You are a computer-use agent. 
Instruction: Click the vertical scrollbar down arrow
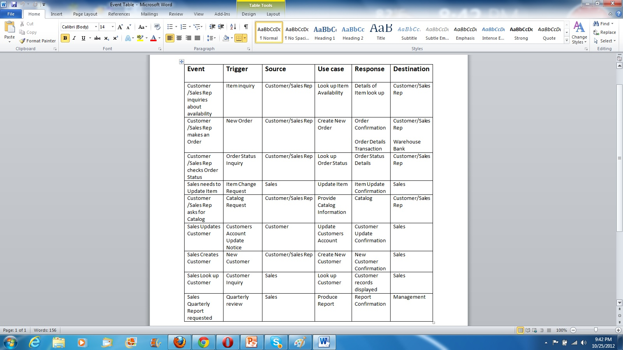click(x=619, y=303)
